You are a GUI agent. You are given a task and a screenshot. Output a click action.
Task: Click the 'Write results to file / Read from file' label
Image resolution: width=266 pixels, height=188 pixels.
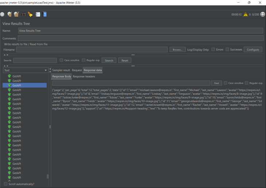[x=26, y=44]
